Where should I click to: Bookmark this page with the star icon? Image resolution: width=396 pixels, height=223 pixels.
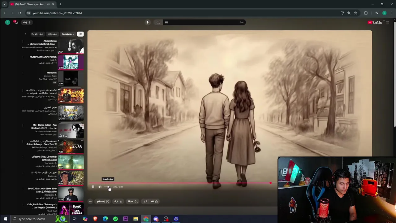click(x=355, y=13)
